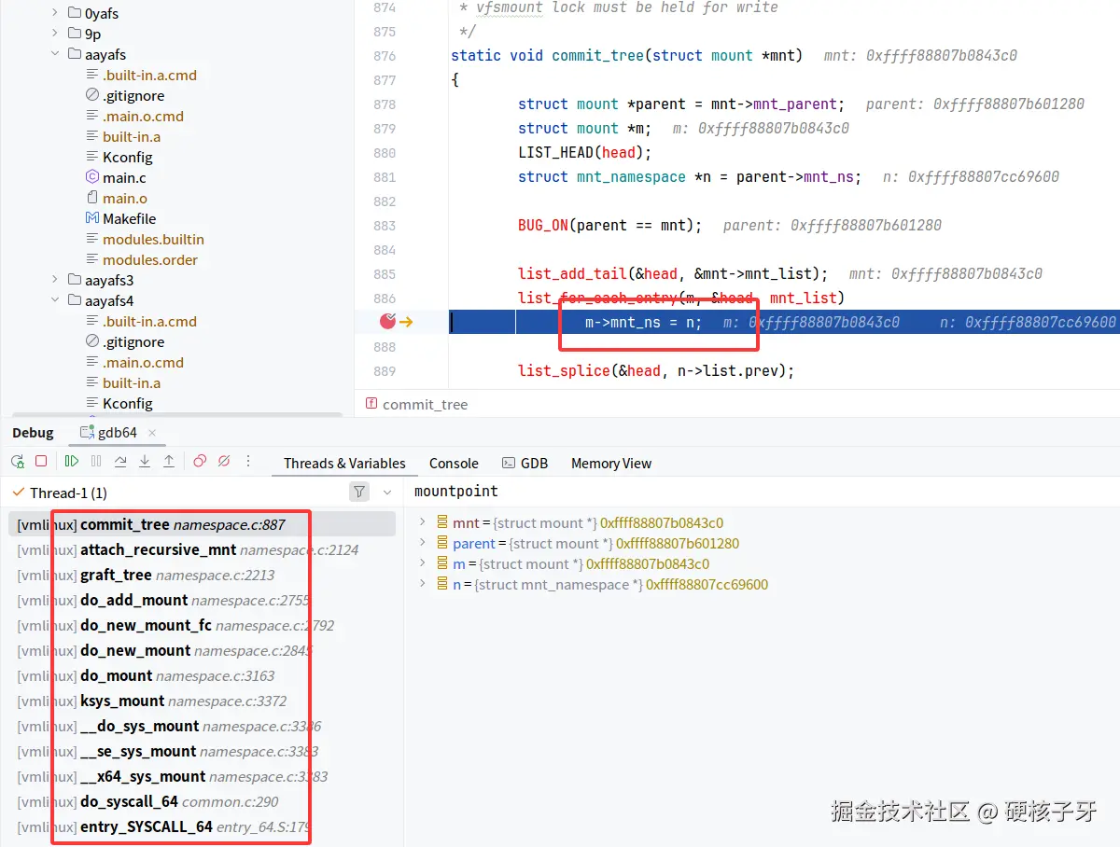
Task: Open main.c in the aayafs folder
Action: pos(124,177)
